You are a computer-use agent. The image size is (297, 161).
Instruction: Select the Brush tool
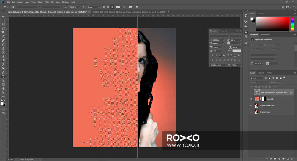tap(3, 44)
